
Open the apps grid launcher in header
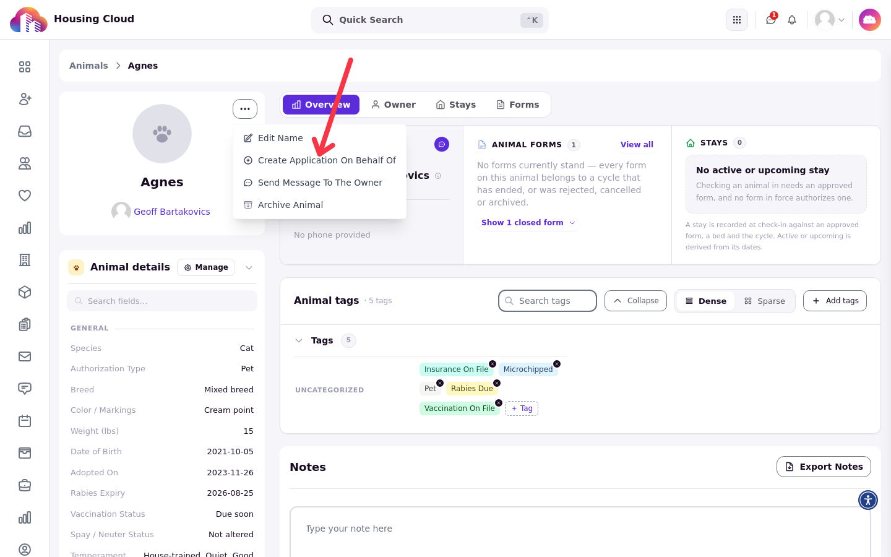tap(737, 20)
